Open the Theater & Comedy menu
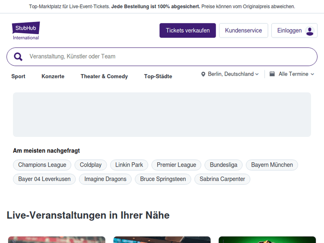This screenshot has height=243, width=324. pos(104,76)
